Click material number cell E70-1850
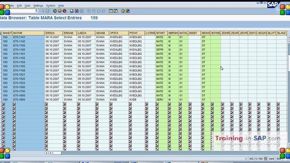 coord(28,100)
